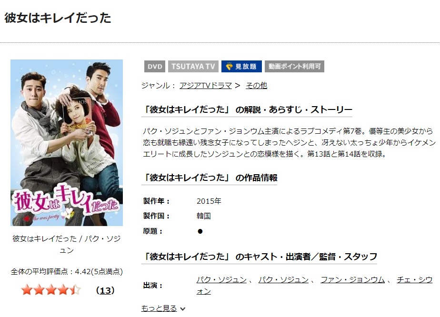Image resolution: width=440 pixels, height=317 pixels.
Task: Click the 彼女はキレイだった page title
Action: click(x=58, y=18)
